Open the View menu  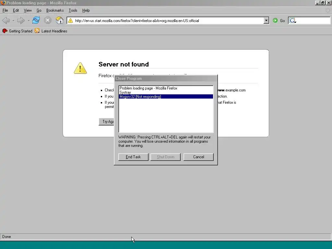[28, 10]
